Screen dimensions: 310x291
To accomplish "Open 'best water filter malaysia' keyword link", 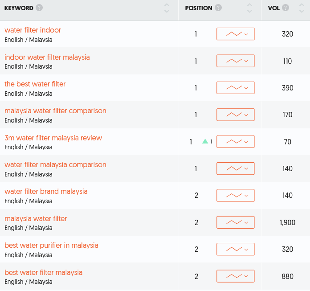I will [x=44, y=273].
